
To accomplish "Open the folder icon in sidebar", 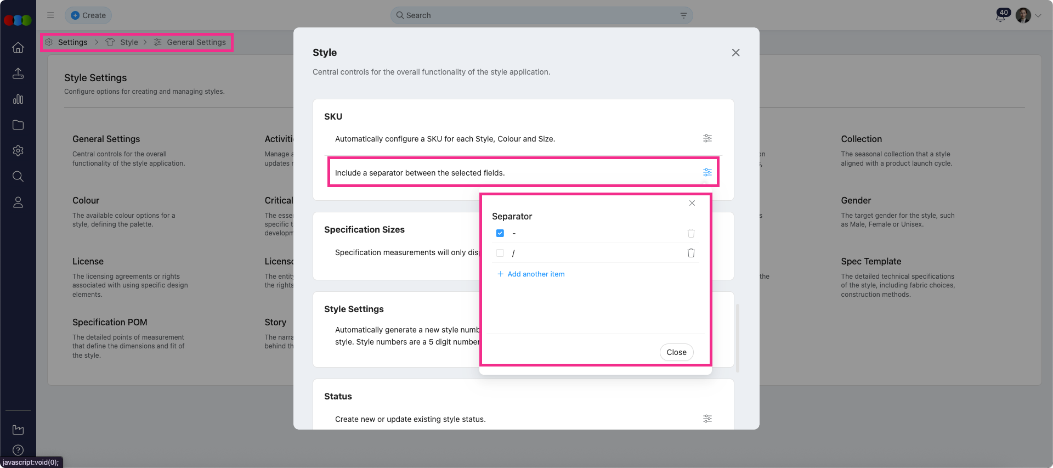I will (x=18, y=125).
